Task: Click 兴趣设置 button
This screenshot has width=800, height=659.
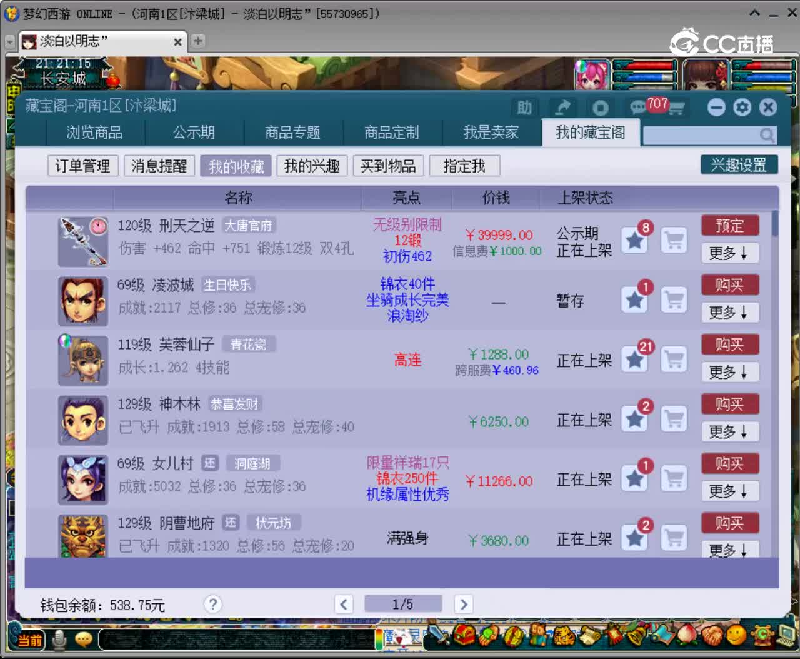Action: click(x=739, y=165)
